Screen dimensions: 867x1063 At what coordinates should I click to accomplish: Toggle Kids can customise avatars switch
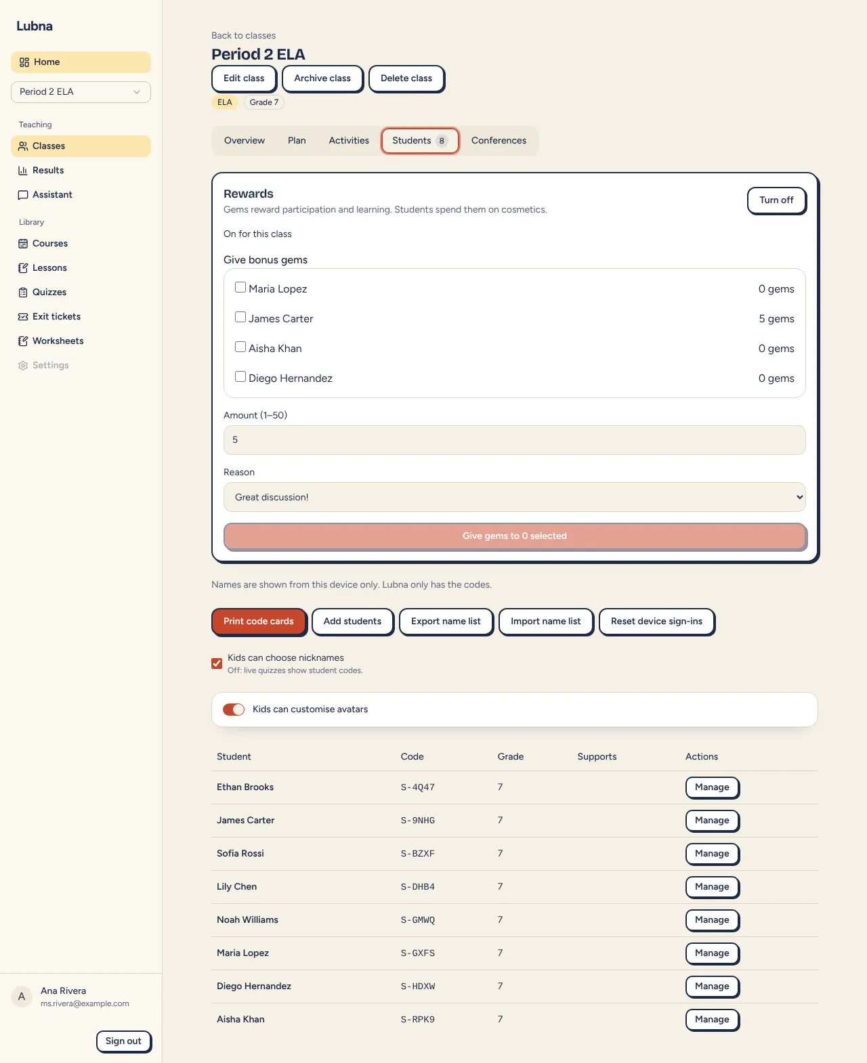[234, 710]
